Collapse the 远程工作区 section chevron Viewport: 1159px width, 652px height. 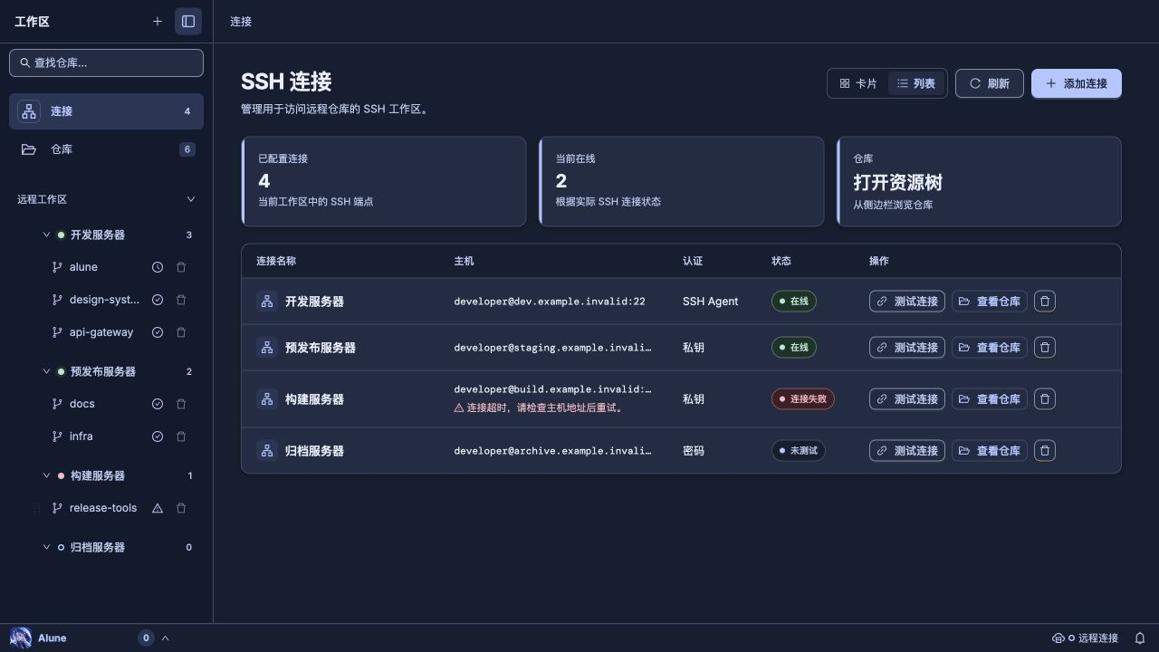point(191,199)
